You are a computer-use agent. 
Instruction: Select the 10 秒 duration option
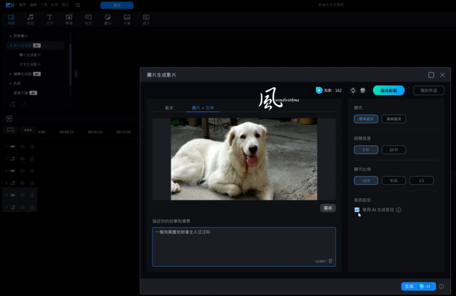click(x=393, y=150)
